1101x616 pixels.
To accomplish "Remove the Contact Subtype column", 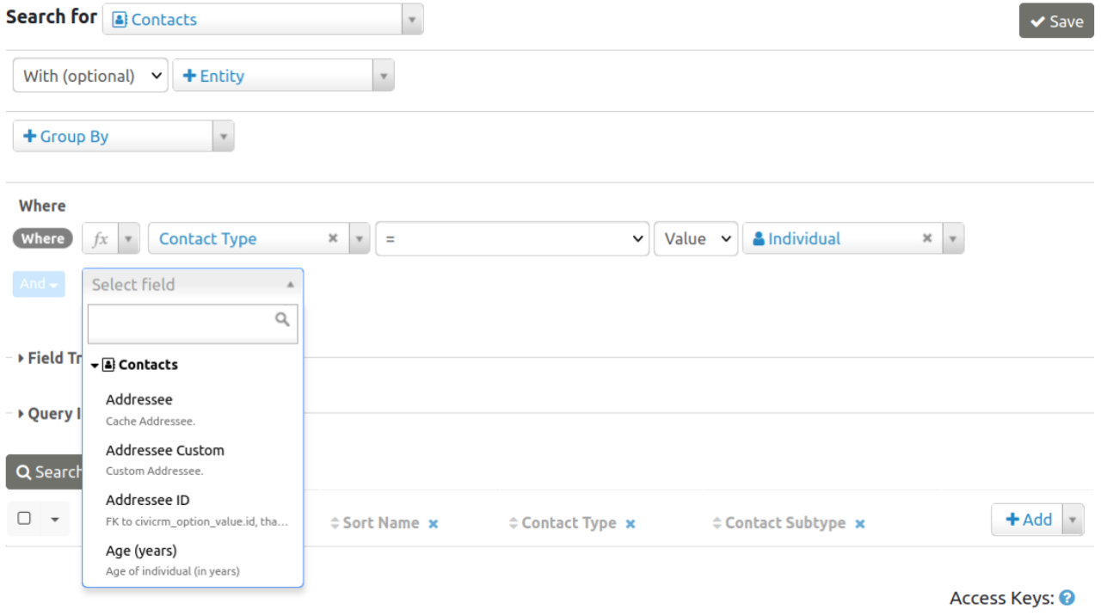I will (860, 524).
